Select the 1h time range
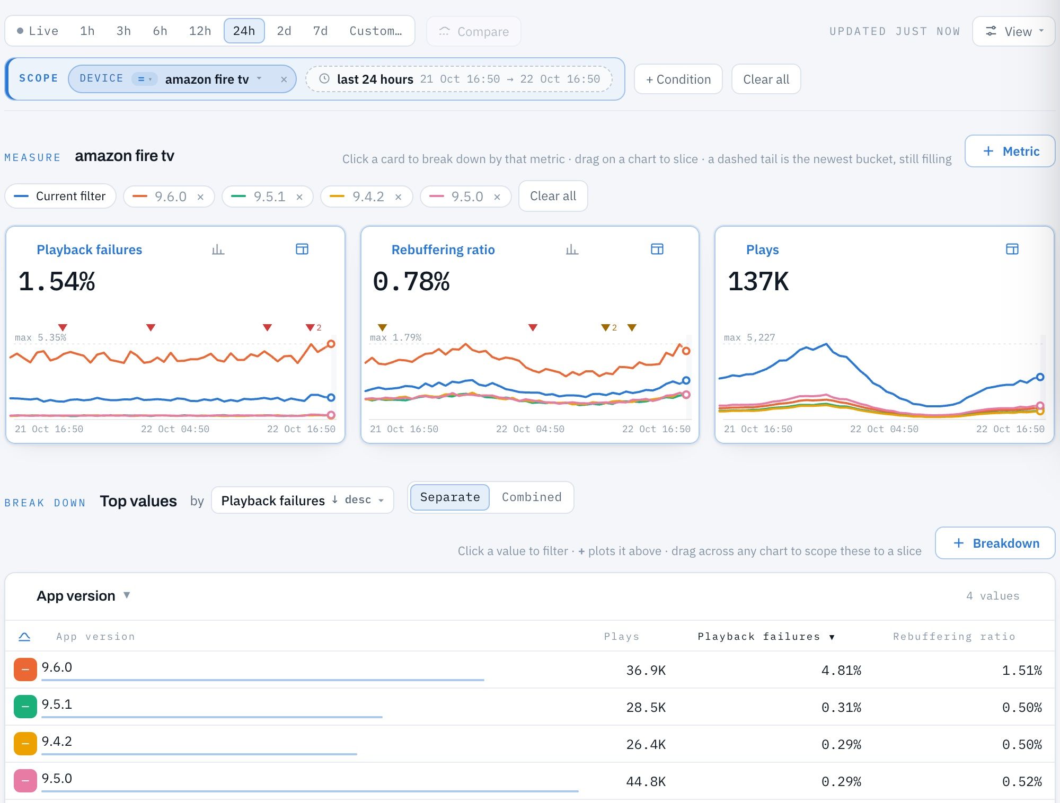This screenshot has width=1060, height=803. click(87, 31)
